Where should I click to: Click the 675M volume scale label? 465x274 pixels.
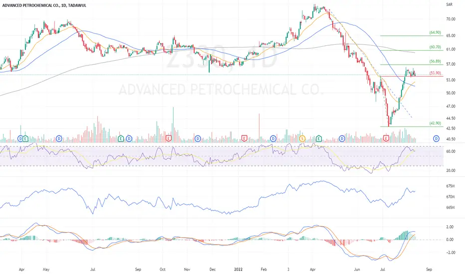[x=451, y=186]
